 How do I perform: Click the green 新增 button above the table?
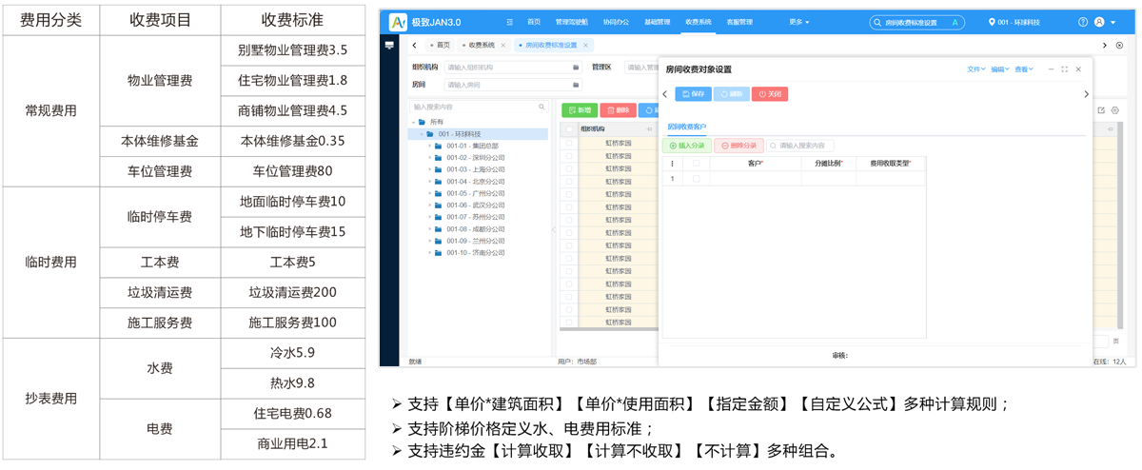pos(580,110)
